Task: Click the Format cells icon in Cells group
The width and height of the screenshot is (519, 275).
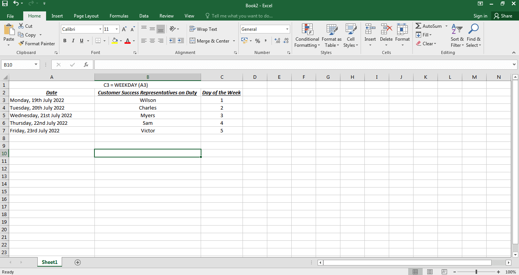Action: 402,29
